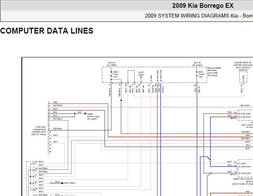Click "(RIGHT SIDE OF DASH)" text under GM05
Screen dimensions: 253x196
pyautogui.click(x=93, y=118)
